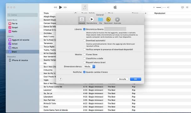
Task: Select the song Terremoto
Action: click(48, 43)
